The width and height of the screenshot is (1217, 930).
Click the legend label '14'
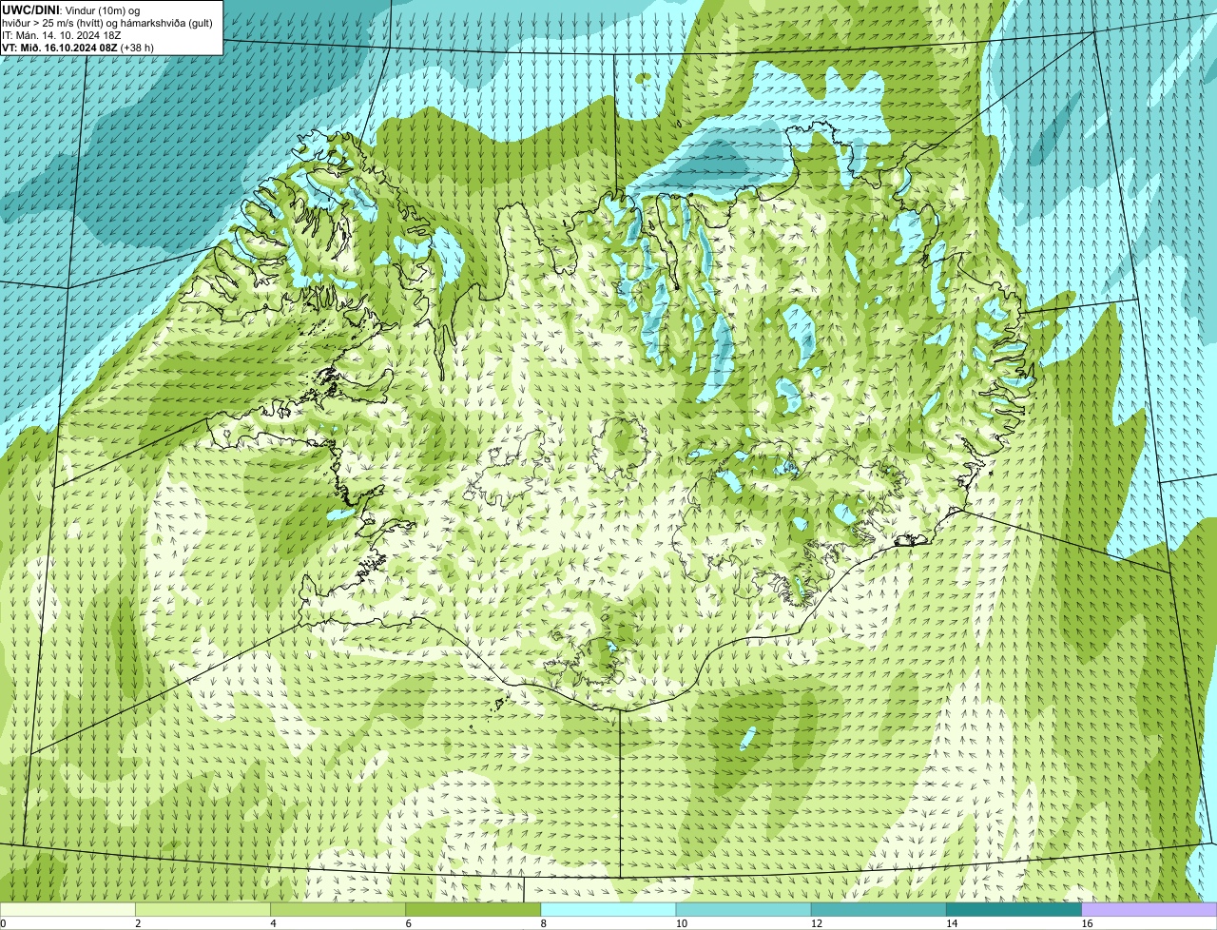[951, 923]
